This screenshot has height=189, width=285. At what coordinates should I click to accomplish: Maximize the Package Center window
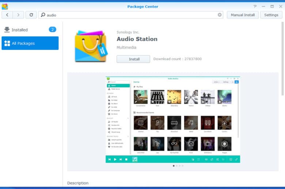pos(272,6)
